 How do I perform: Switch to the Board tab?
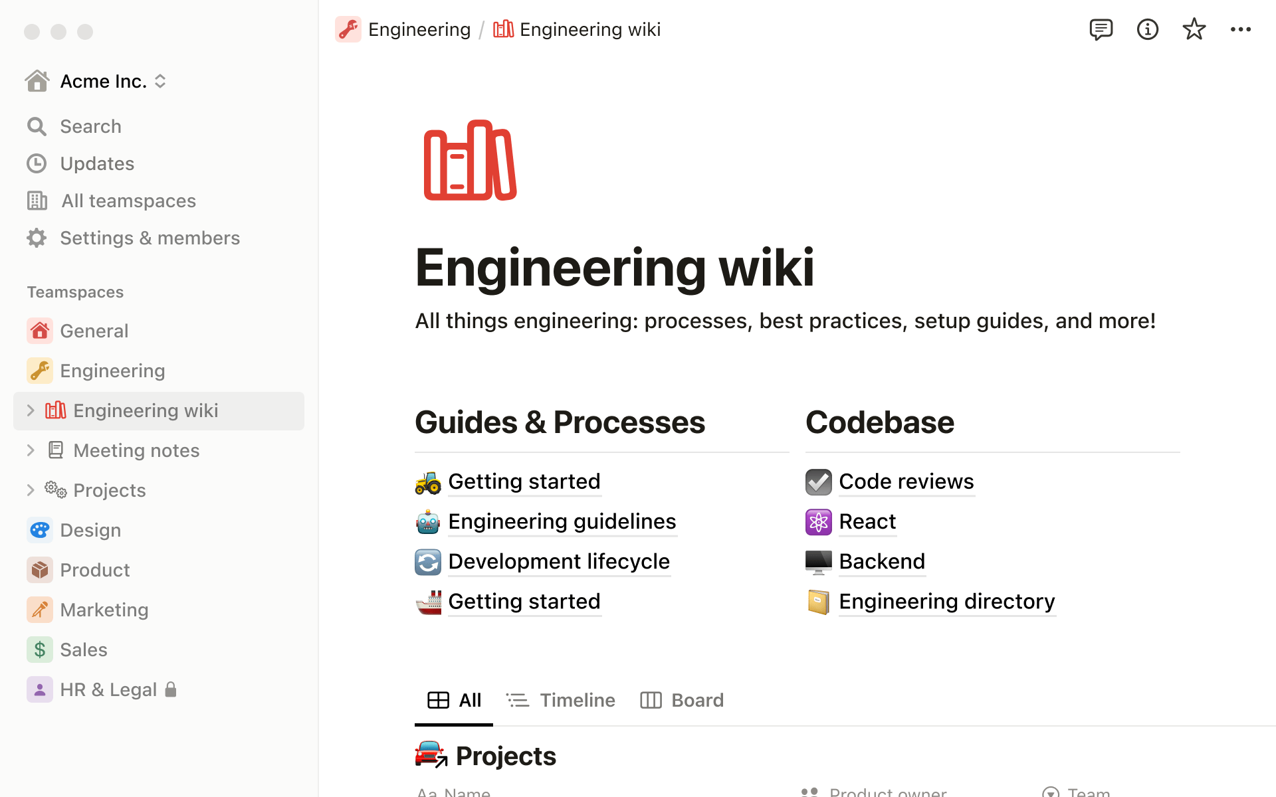[x=682, y=699]
